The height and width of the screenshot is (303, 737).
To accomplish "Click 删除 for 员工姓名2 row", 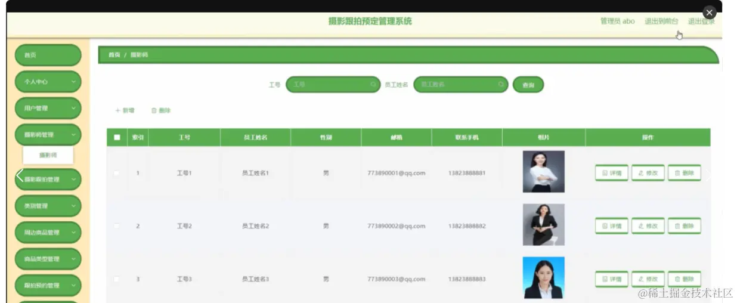I will pos(684,226).
